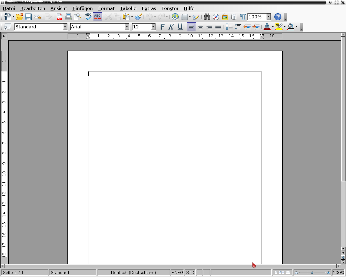The height and width of the screenshot is (277, 346).
Task: Send document as e-mail icon
Action: point(37,17)
